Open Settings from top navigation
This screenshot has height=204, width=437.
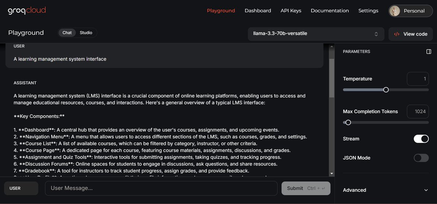click(368, 11)
